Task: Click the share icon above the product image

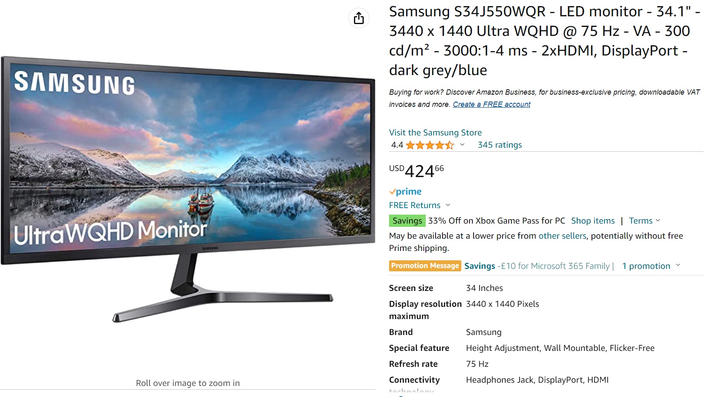Action: click(359, 18)
